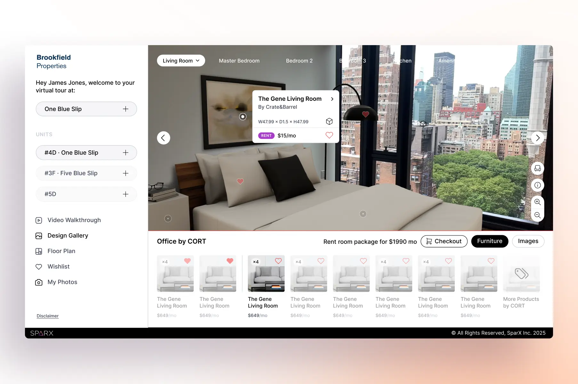Click the SPARX logo in footer
The image size is (578, 384).
(42, 333)
